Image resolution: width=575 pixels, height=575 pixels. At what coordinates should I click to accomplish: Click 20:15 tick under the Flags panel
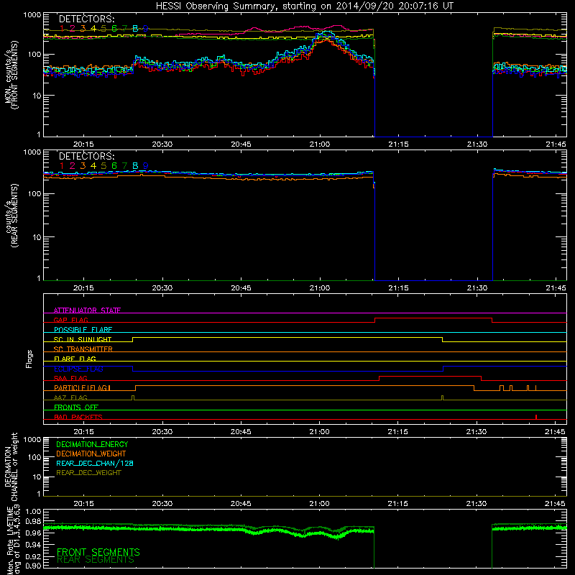coord(83,432)
